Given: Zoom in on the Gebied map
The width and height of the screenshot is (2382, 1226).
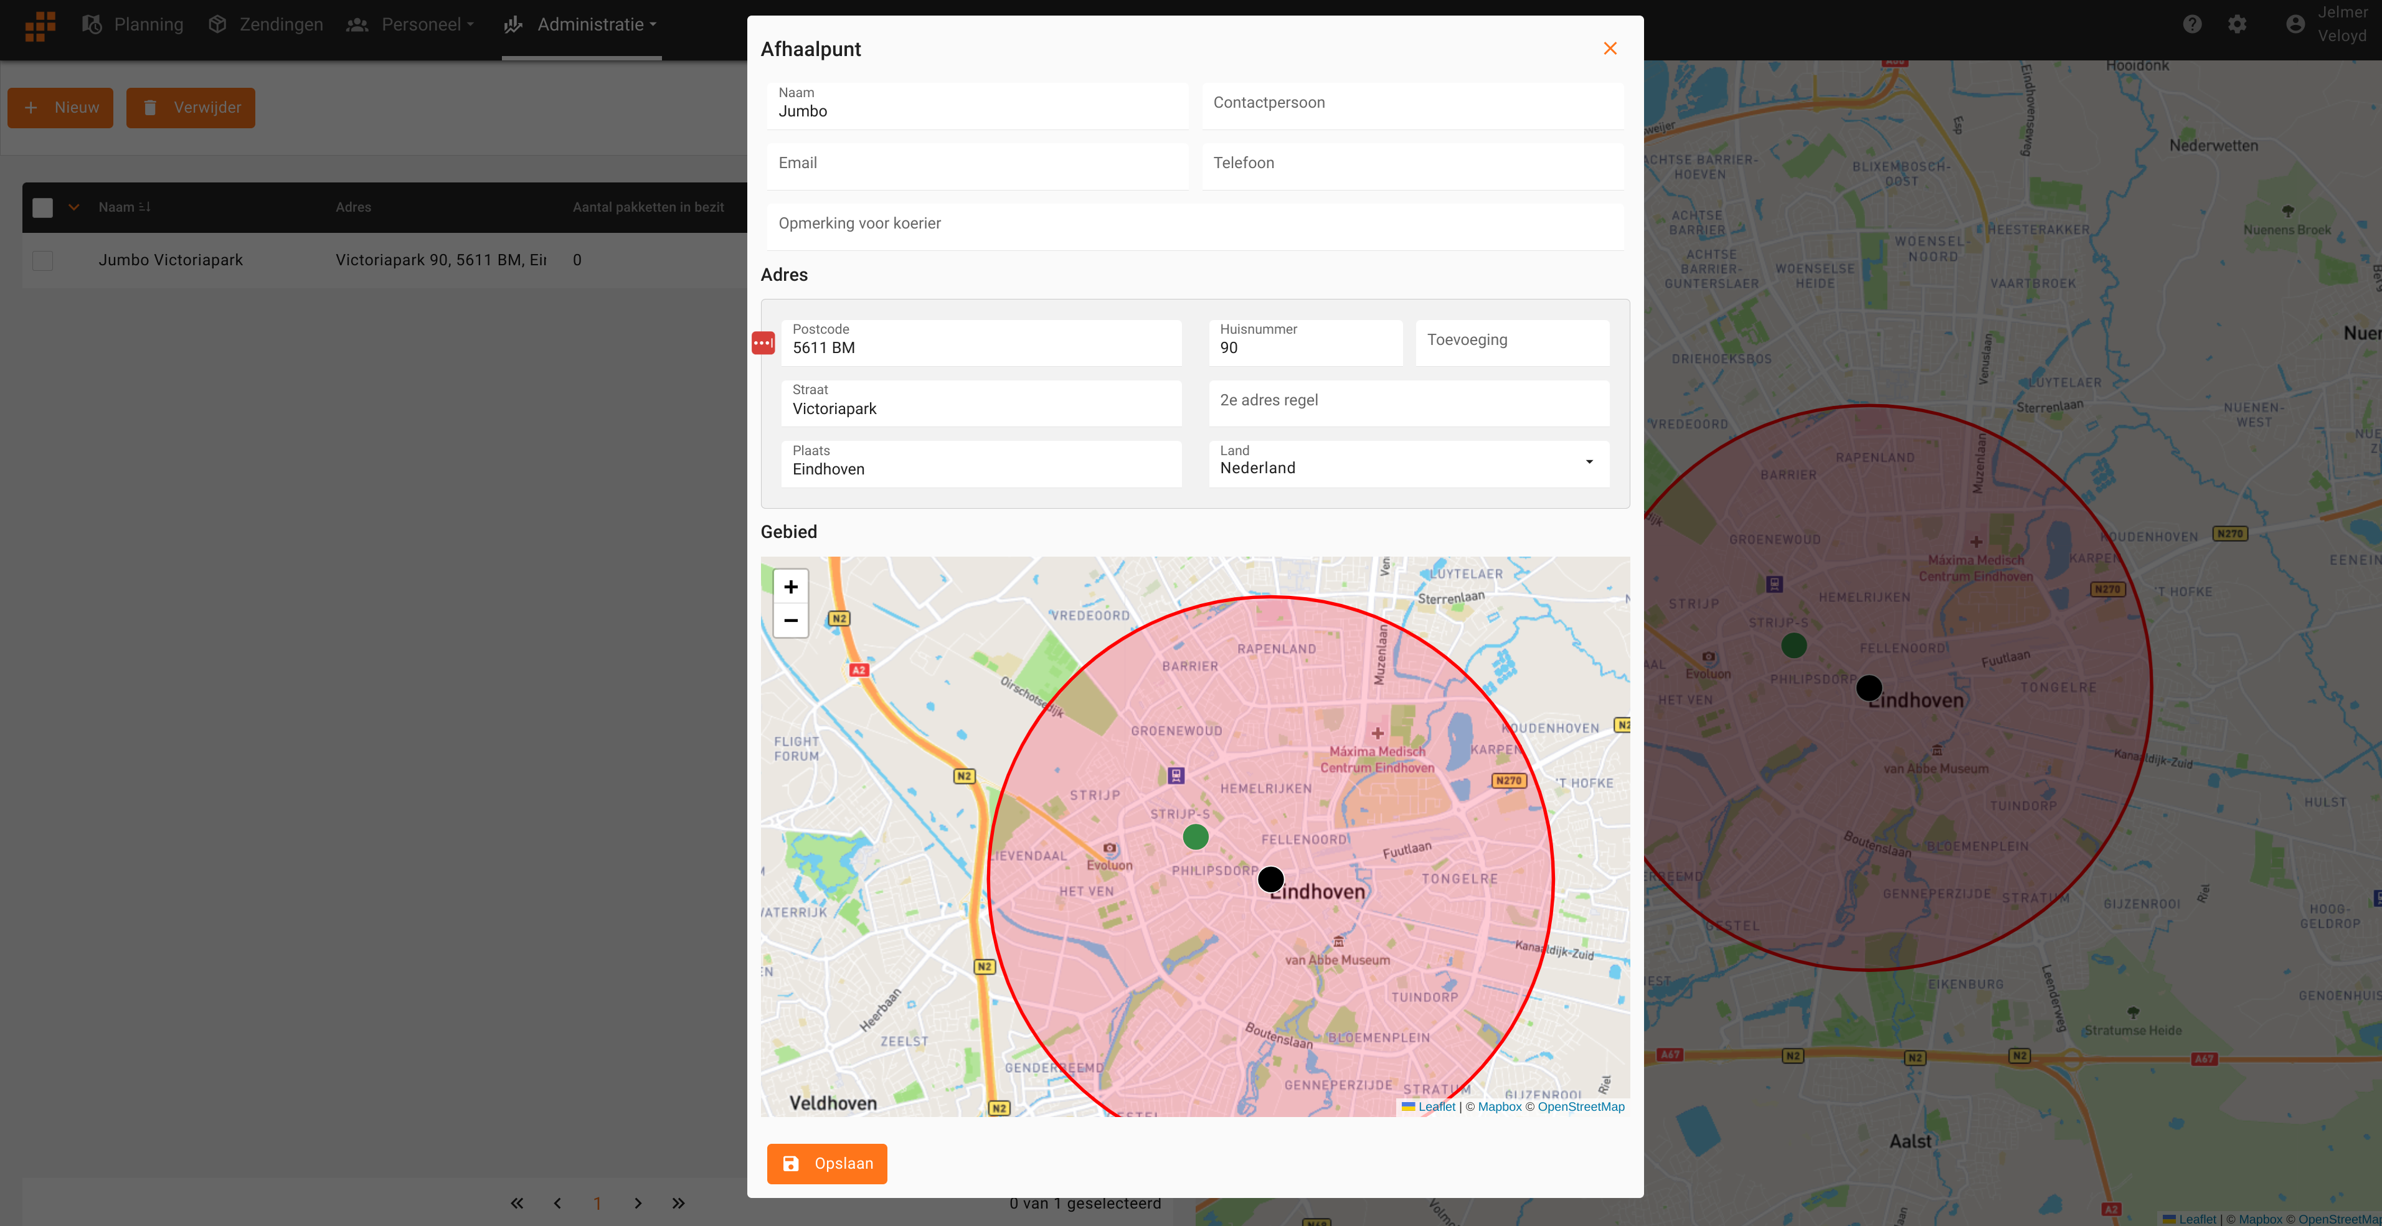Looking at the screenshot, I should (x=791, y=587).
